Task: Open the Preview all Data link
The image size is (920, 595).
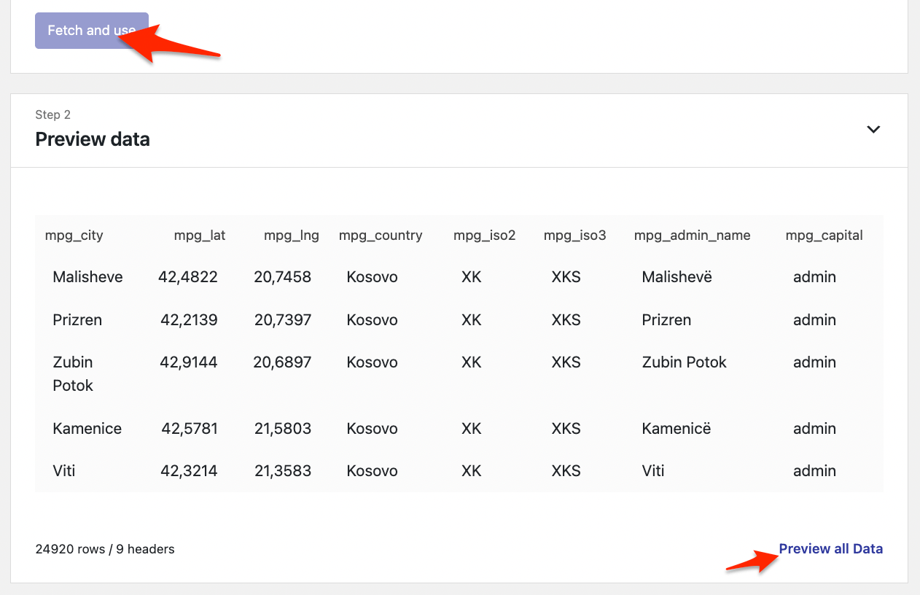Action: coord(830,548)
